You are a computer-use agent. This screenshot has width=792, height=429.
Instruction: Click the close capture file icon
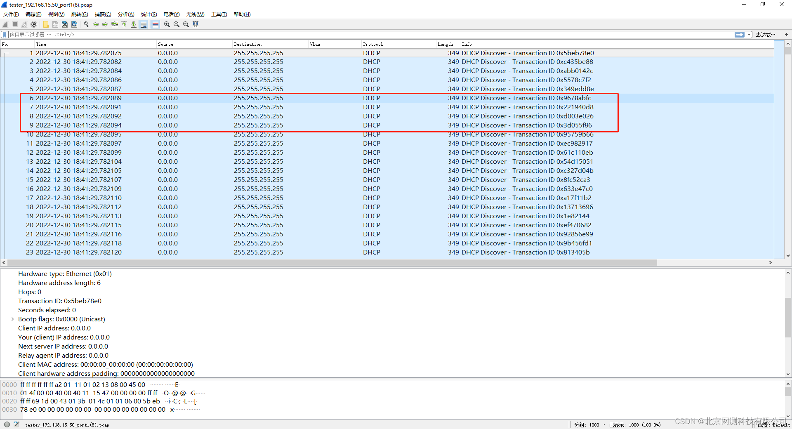click(x=65, y=24)
